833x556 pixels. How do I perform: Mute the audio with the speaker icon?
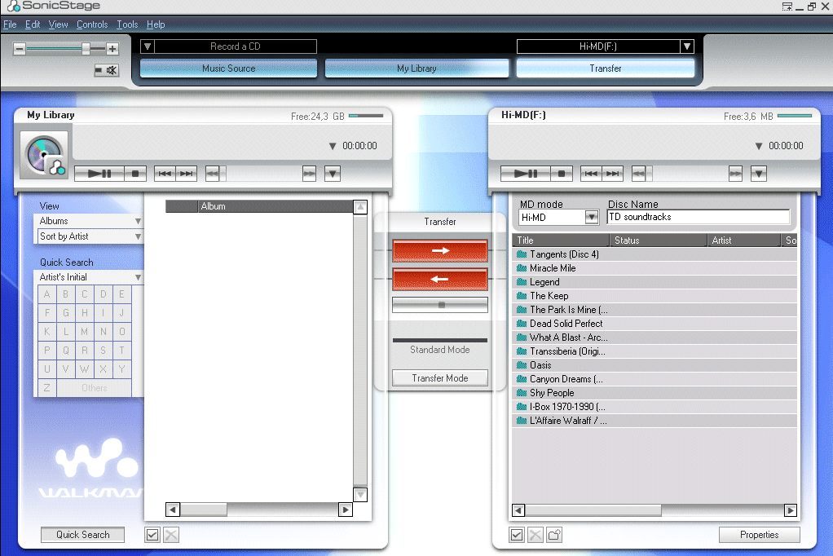107,69
